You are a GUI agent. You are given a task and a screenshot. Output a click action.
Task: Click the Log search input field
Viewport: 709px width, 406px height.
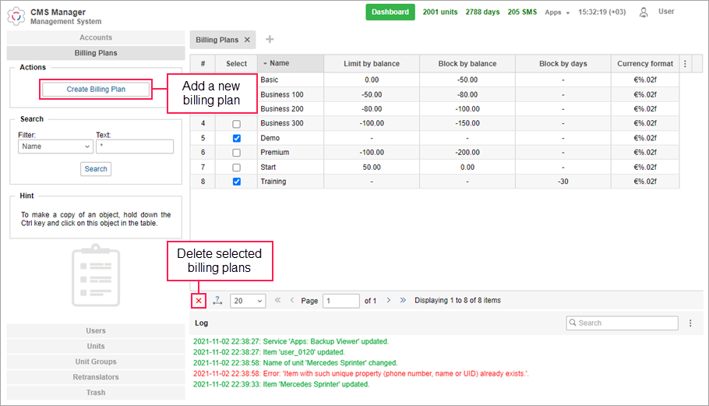[x=622, y=323]
